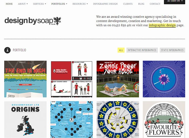Viewport: 189px width, 138px height.
Task: Click the eagle crest in the logo
Action: click(57, 21)
